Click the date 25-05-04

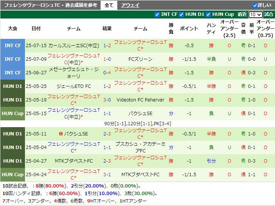pyautogui.click(x=36, y=148)
